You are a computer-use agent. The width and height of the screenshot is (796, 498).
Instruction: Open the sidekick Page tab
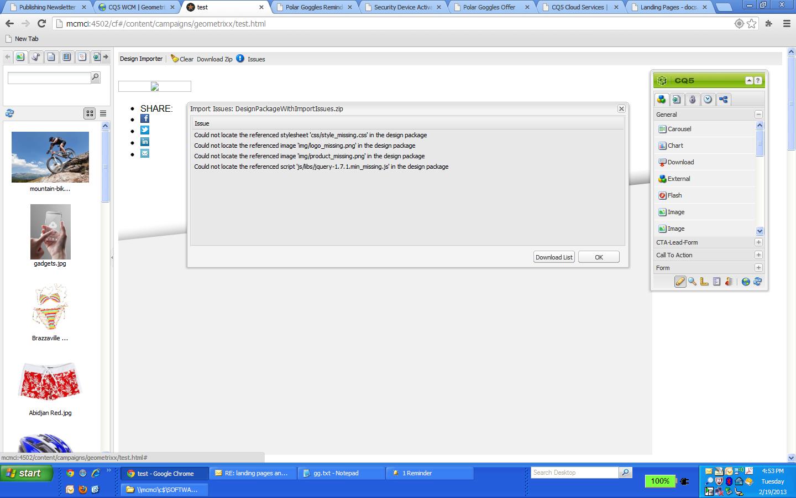tap(677, 100)
